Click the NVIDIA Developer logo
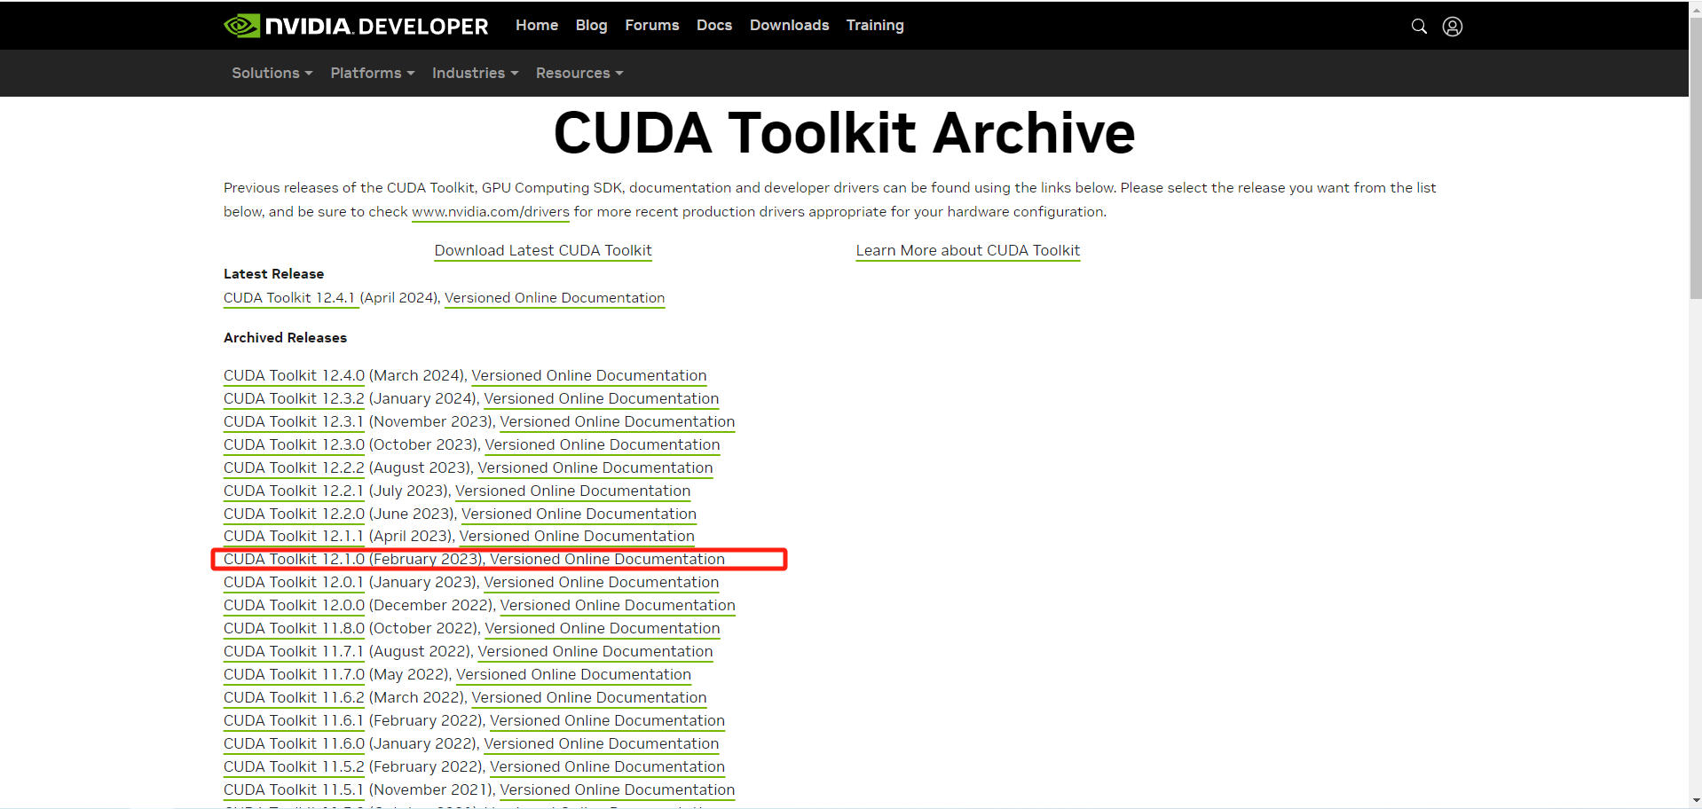The width and height of the screenshot is (1702, 809). pyautogui.click(x=356, y=26)
